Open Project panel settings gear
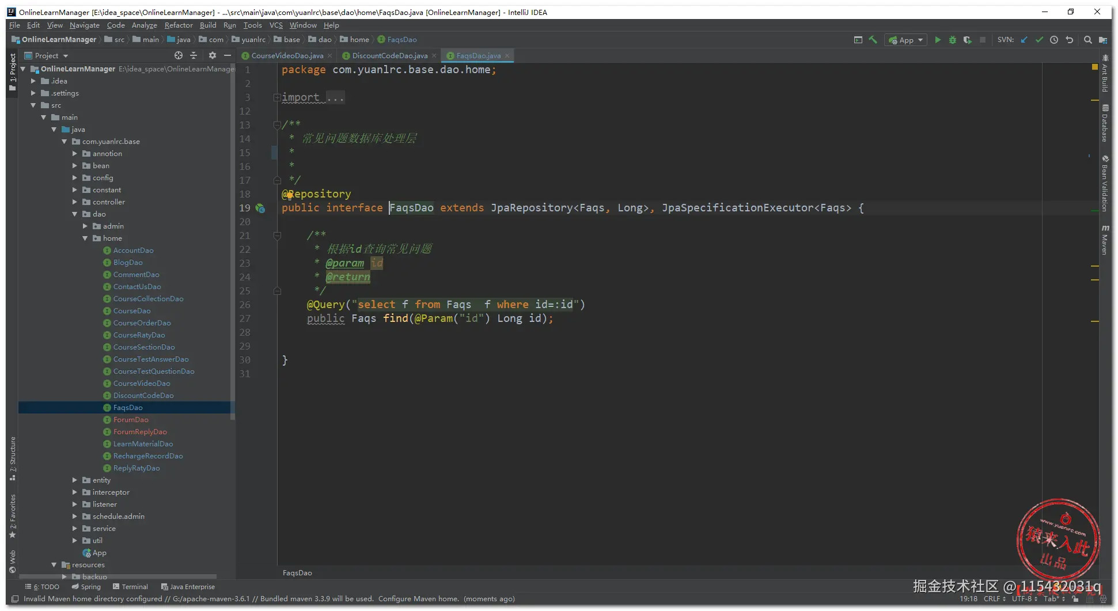The width and height of the screenshot is (1118, 611). coord(213,55)
